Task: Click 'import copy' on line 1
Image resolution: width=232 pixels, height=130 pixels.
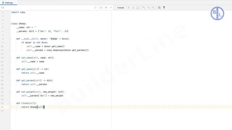Action: [18, 12]
